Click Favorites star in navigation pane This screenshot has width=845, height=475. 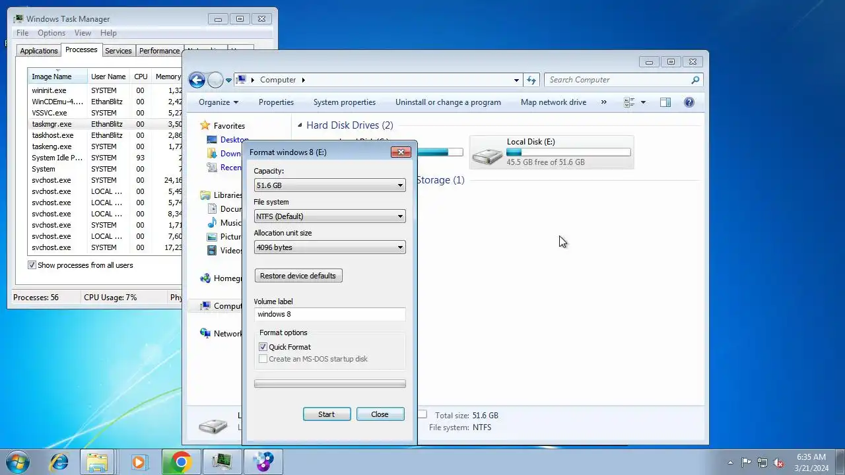tap(205, 125)
